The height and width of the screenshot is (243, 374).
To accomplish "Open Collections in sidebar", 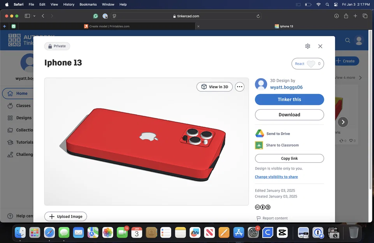I will 20,130.
